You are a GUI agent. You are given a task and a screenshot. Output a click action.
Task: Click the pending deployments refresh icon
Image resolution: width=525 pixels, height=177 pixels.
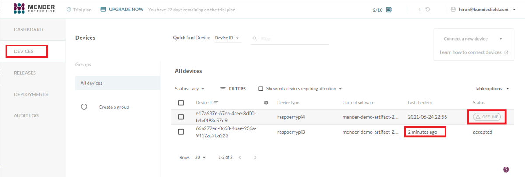[x=427, y=10]
